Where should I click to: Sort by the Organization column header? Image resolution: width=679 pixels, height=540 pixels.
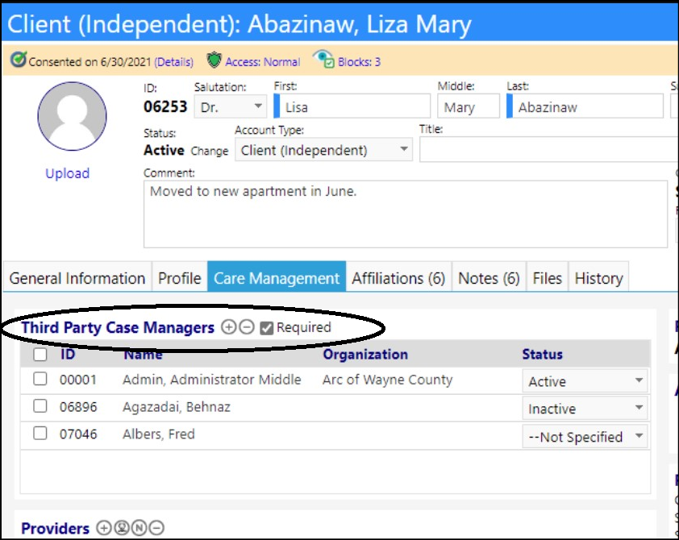[x=365, y=354]
